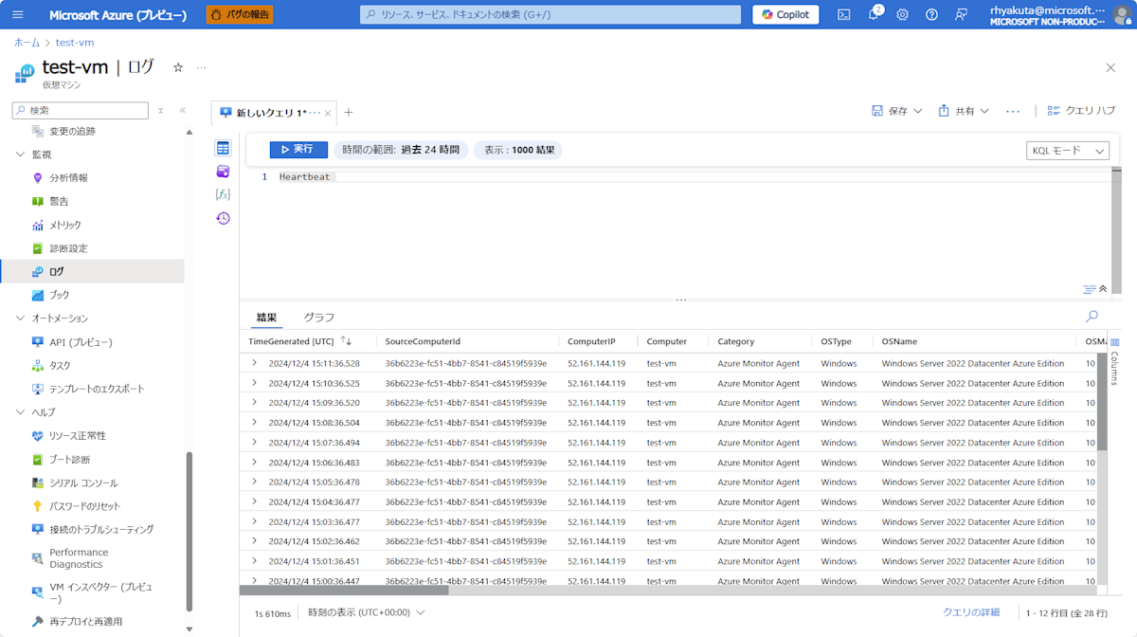The image size is (1137, 637).
Task: Open the 保存 dropdown
Action: 897,111
